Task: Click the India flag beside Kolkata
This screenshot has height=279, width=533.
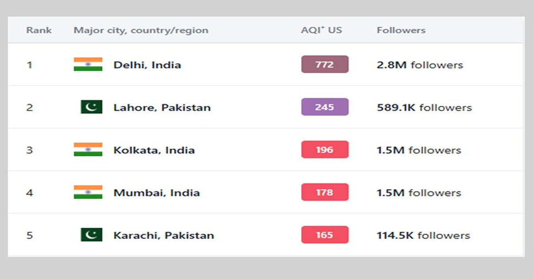Action: coord(88,150)
